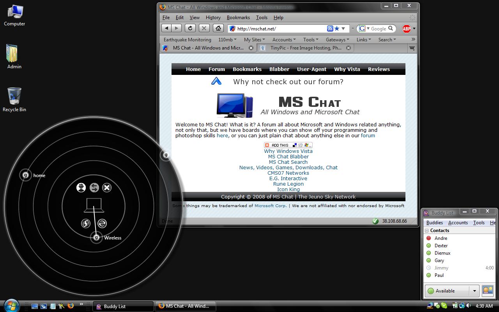This screenshot has width=499, height=312.
Task: Open the address bar history dropdown arrow
Action: (x=343, y=28)
